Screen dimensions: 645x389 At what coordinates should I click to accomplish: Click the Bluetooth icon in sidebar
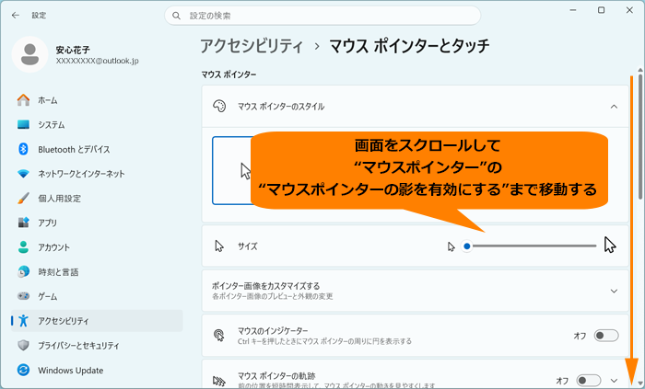(23, 149)
